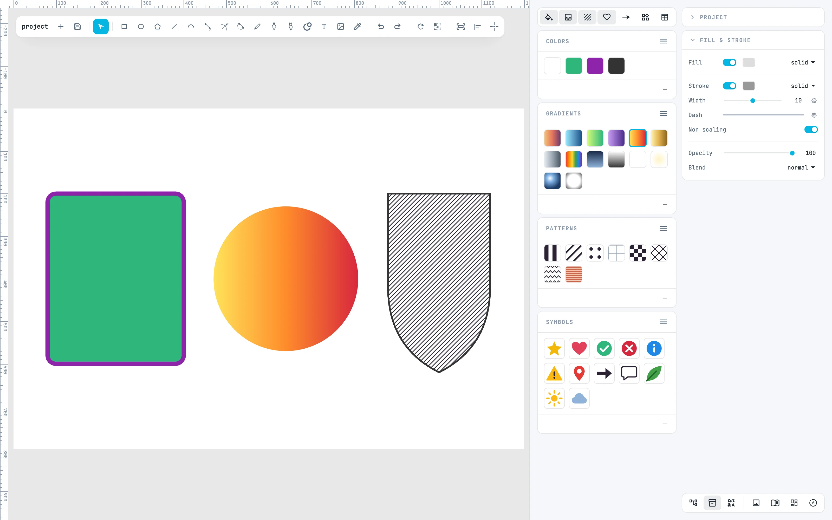Click the Undo arrow

[381, 27]
